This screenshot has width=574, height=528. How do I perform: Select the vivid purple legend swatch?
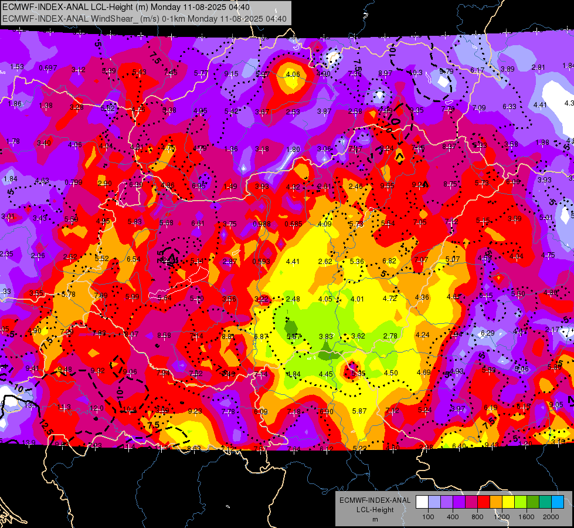(x=459, y=502)
